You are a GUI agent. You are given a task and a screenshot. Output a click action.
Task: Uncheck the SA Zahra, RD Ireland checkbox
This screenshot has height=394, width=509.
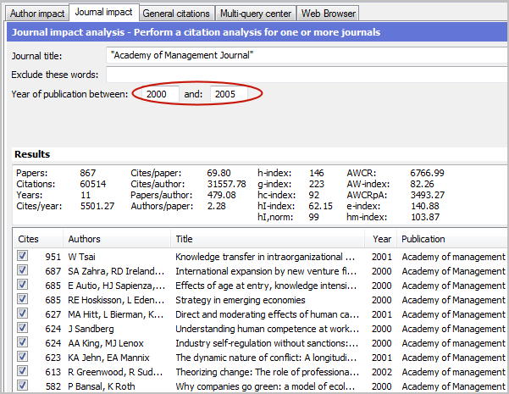[22, 270]
